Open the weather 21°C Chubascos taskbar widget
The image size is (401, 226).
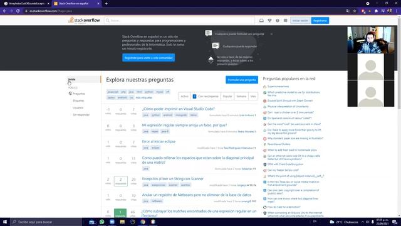point(344,222)
